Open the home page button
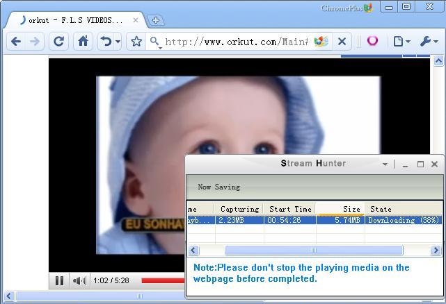This screenshot has width=446, height=304. 83,42
